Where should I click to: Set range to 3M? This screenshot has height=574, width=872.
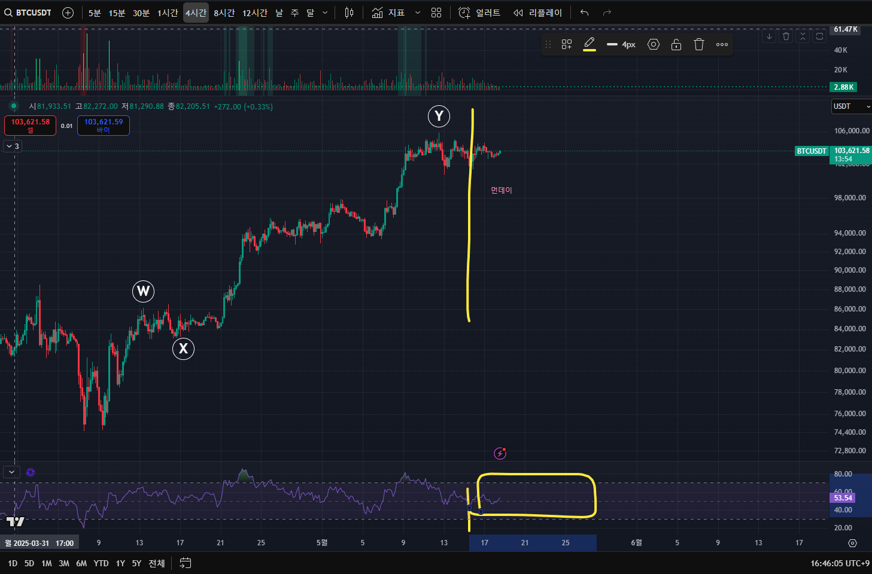(64, 563)
